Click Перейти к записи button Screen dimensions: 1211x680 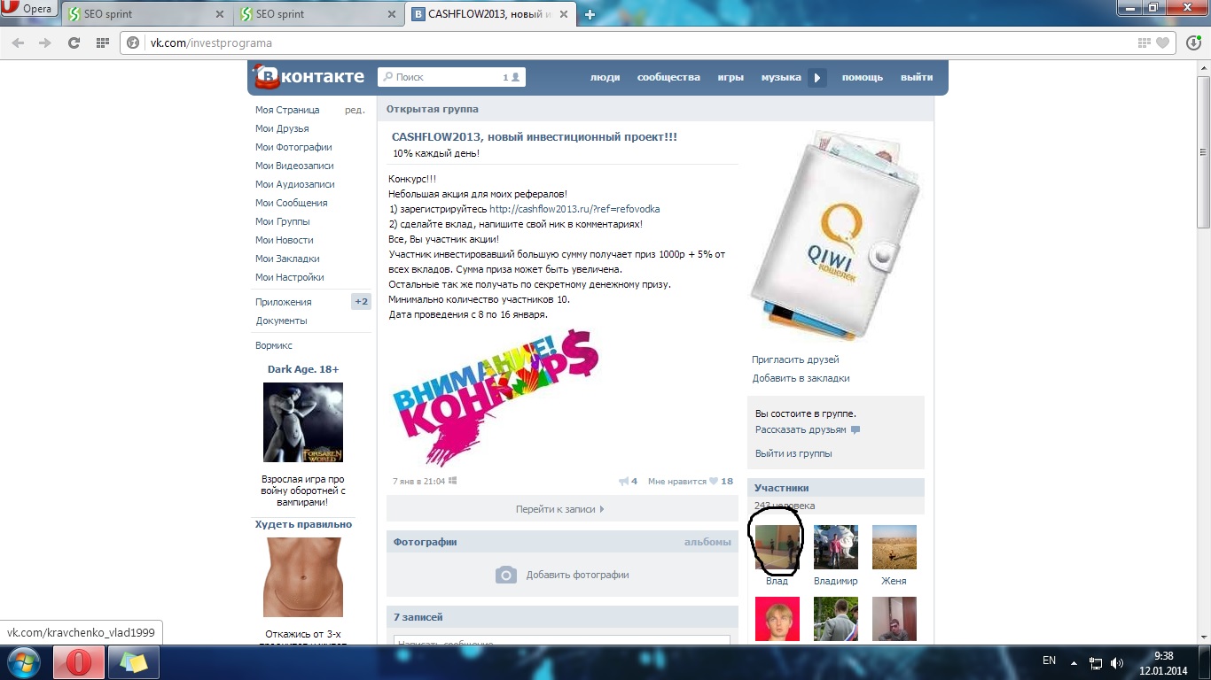click(x=561, y=509)
